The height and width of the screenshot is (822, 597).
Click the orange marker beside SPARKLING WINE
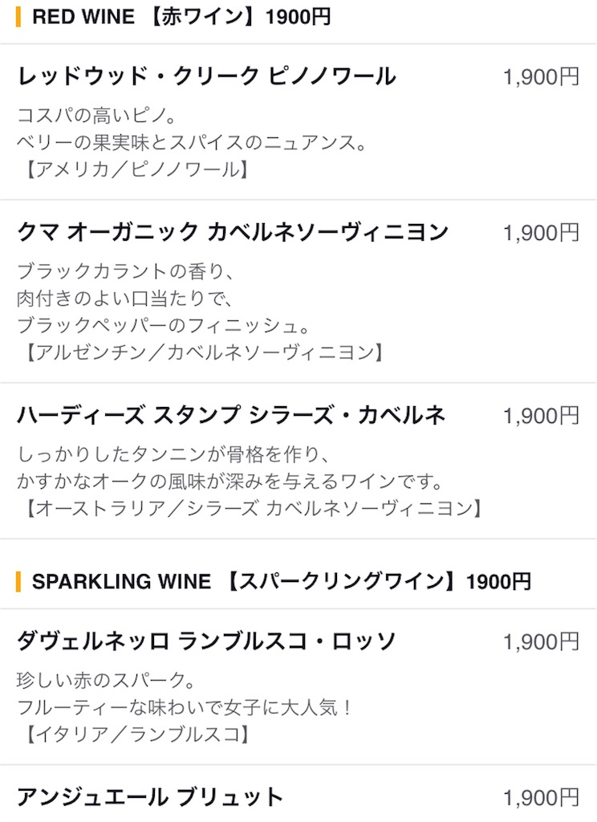18,581
